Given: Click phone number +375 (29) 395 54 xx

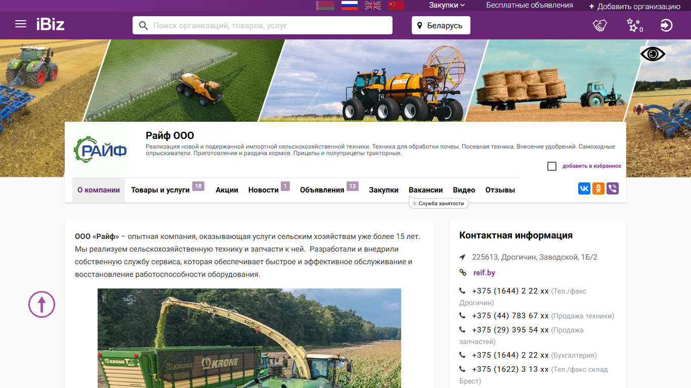Looking at the screenshot, I should point(510,329).
